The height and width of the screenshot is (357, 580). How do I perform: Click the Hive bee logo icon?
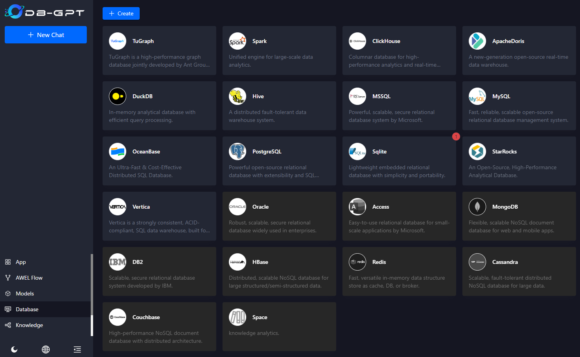pos(238,96)
